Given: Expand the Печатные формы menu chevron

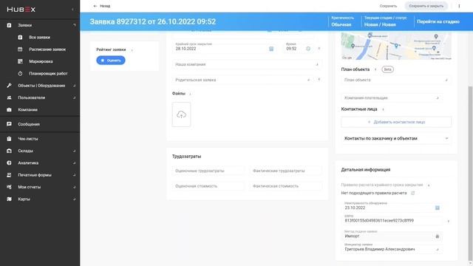Looking at the screenshot, I should click(74, 175).
